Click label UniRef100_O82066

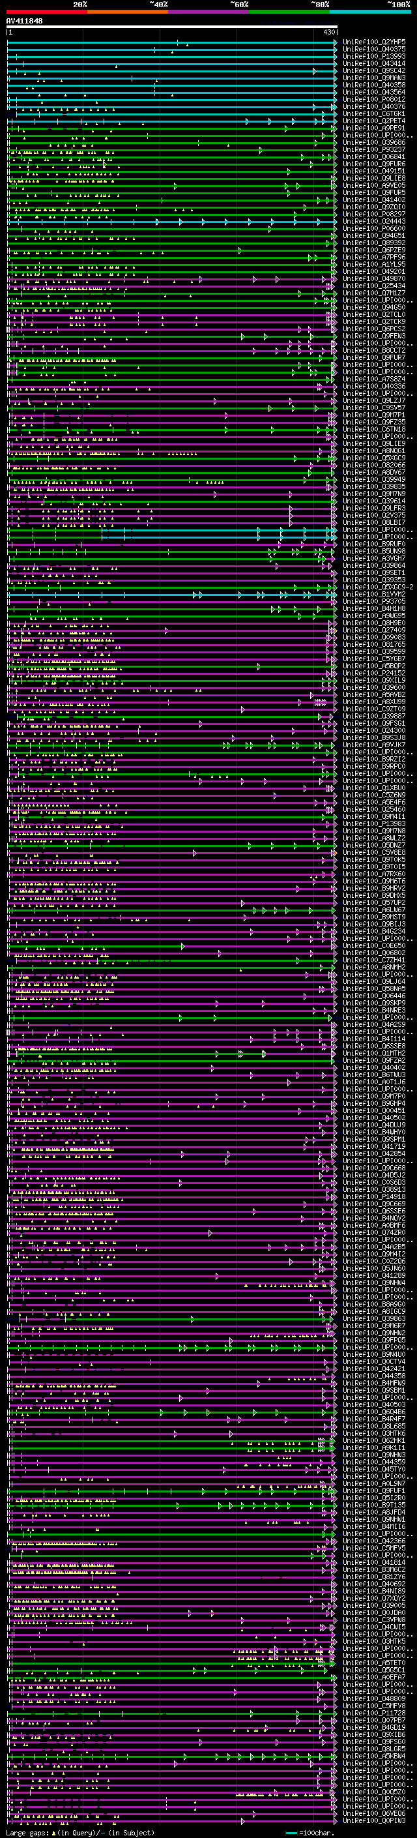(x=374, y=466)
